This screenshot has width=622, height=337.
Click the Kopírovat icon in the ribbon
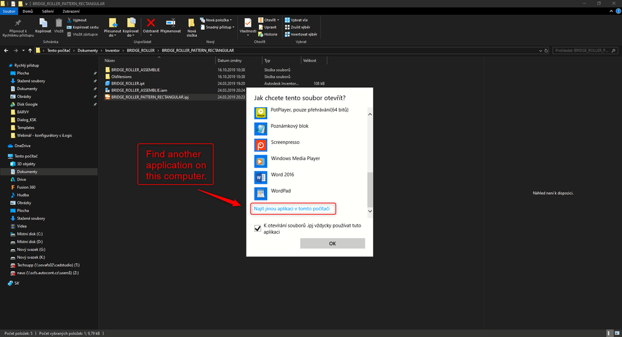(43, 22)
